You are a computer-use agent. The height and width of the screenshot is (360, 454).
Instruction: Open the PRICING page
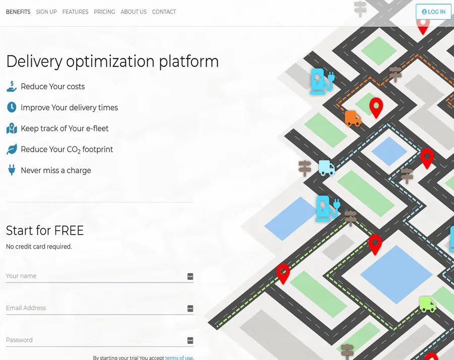[104, 12]
